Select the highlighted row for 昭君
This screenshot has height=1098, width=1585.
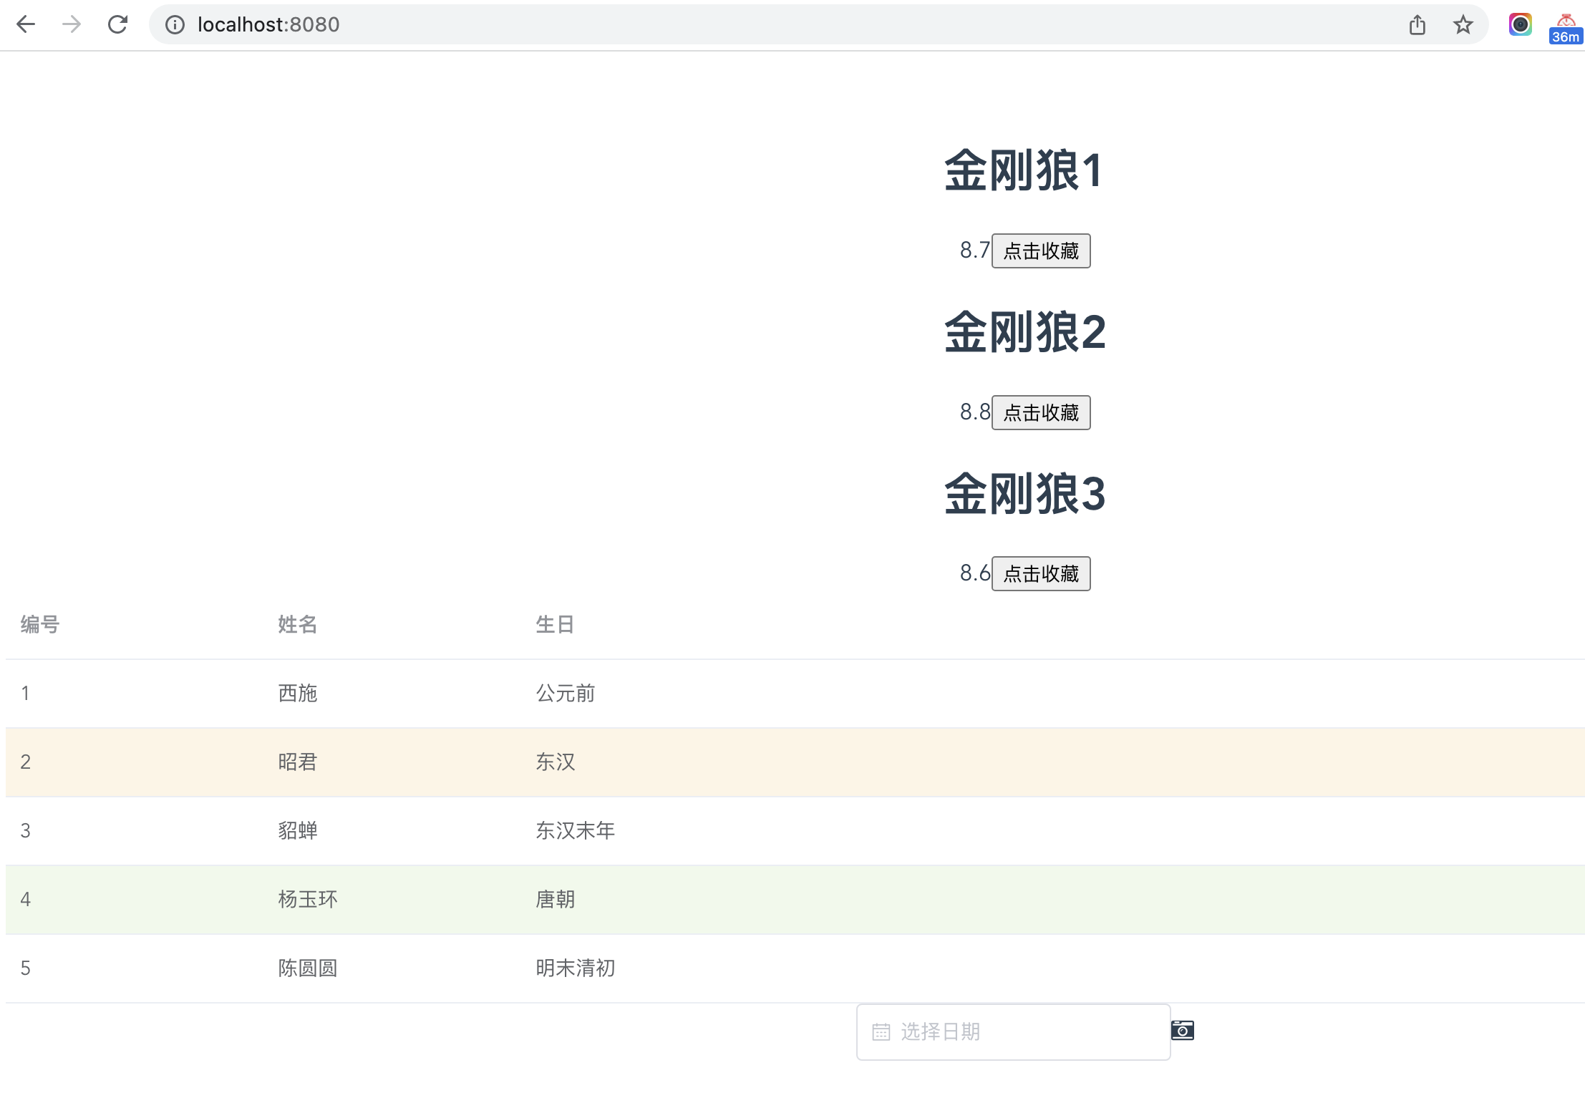[x=297, y=762]
